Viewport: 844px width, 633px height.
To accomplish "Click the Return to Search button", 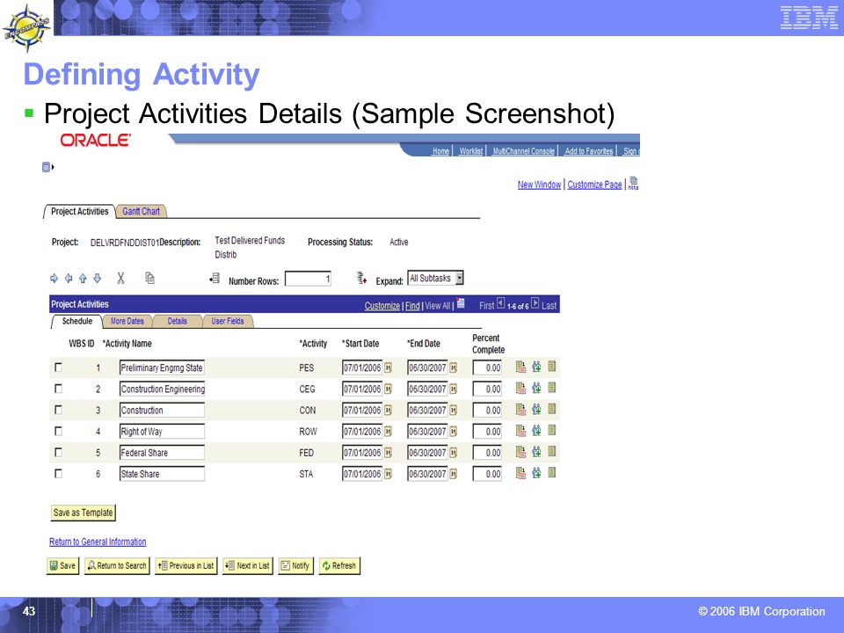I will pyautogui.click(x=117, y=565).
